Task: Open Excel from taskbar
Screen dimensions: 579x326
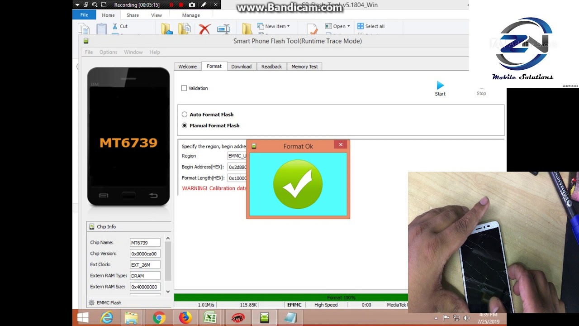Action: click(210, 318)
